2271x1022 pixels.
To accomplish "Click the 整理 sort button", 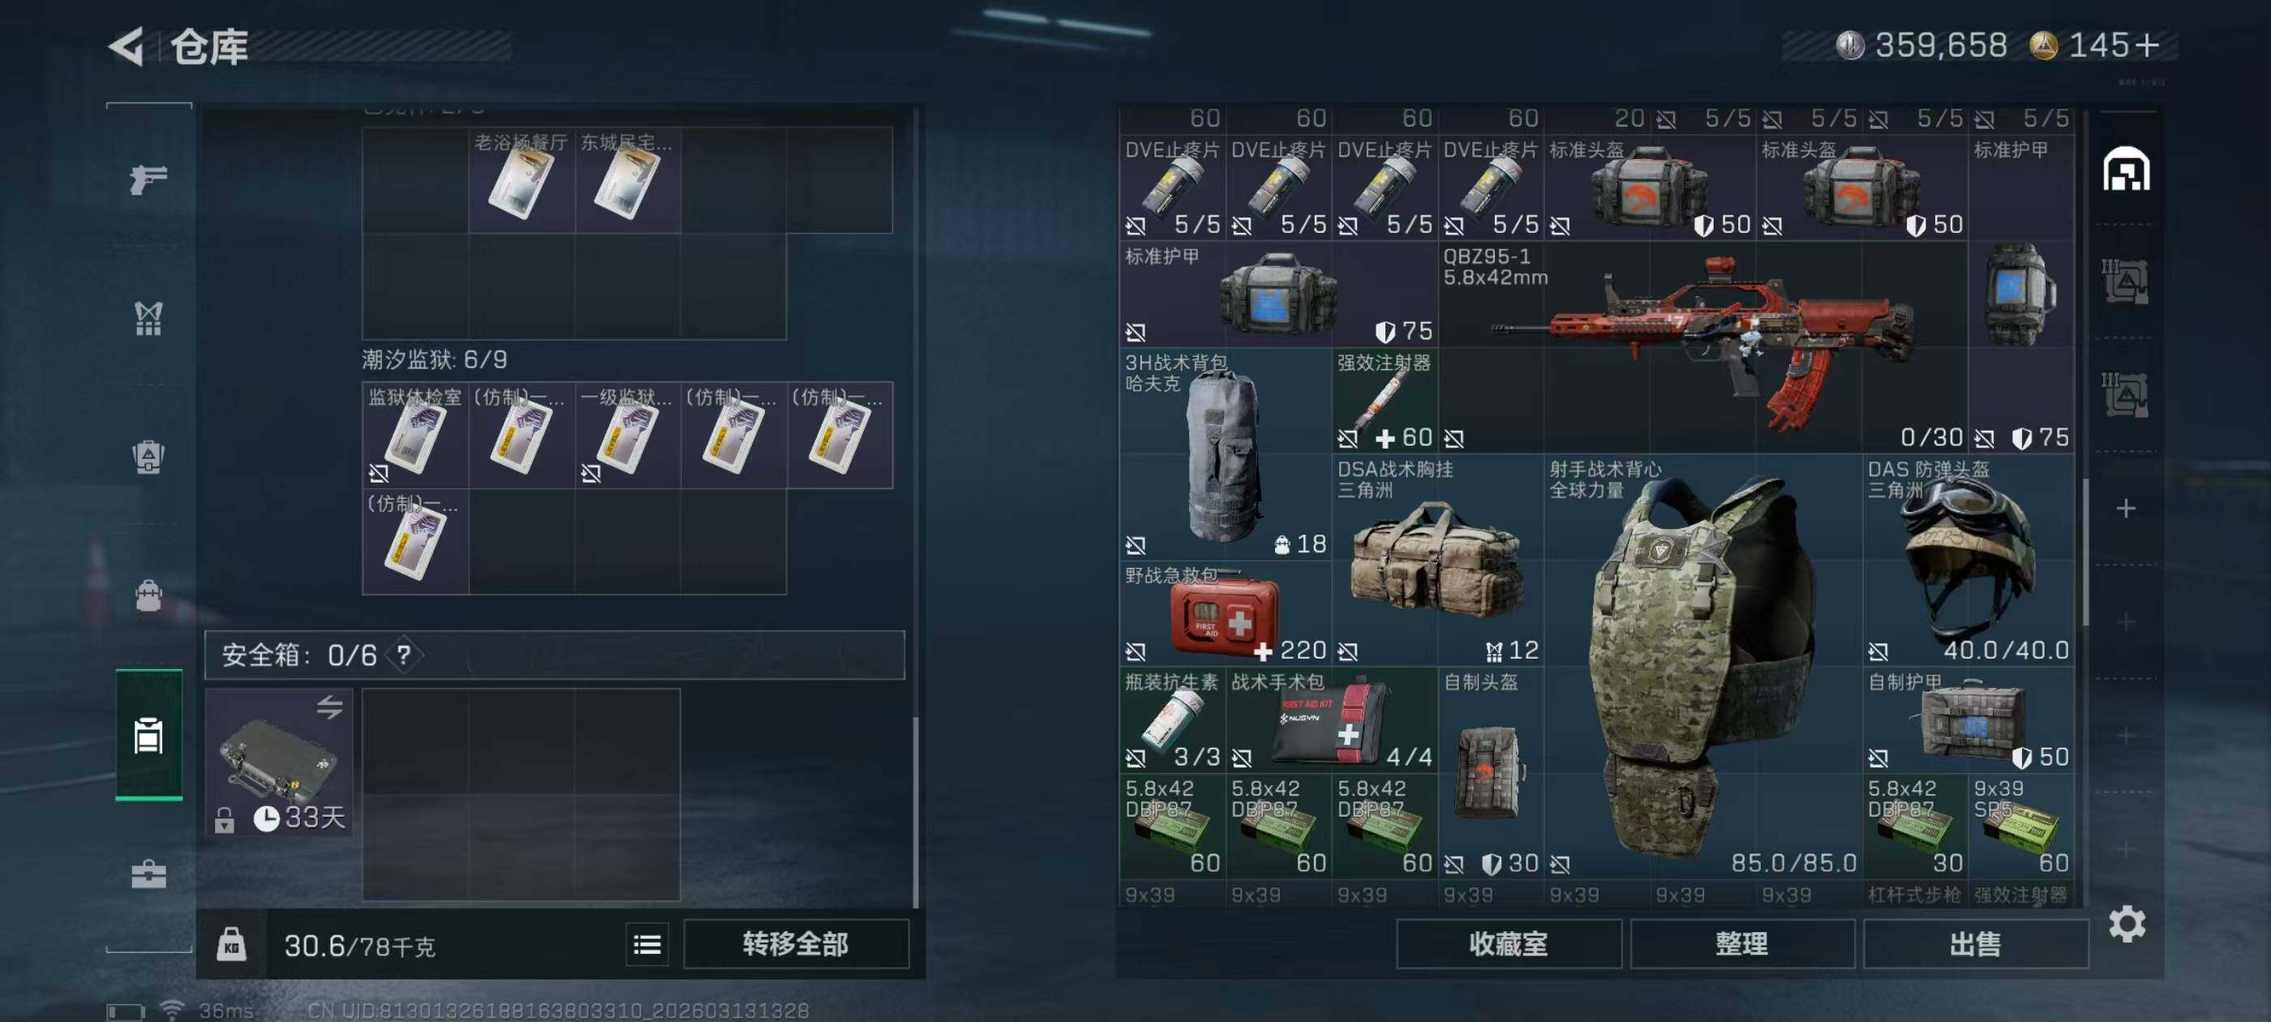I will (x=1741, y=943).
